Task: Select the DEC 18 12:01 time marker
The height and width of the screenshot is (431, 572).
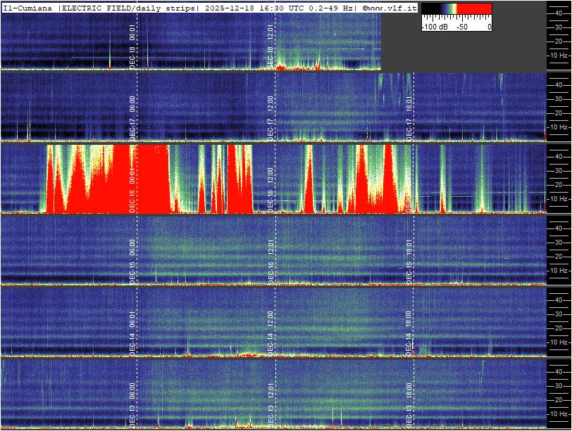Action: tap(271, 46)
